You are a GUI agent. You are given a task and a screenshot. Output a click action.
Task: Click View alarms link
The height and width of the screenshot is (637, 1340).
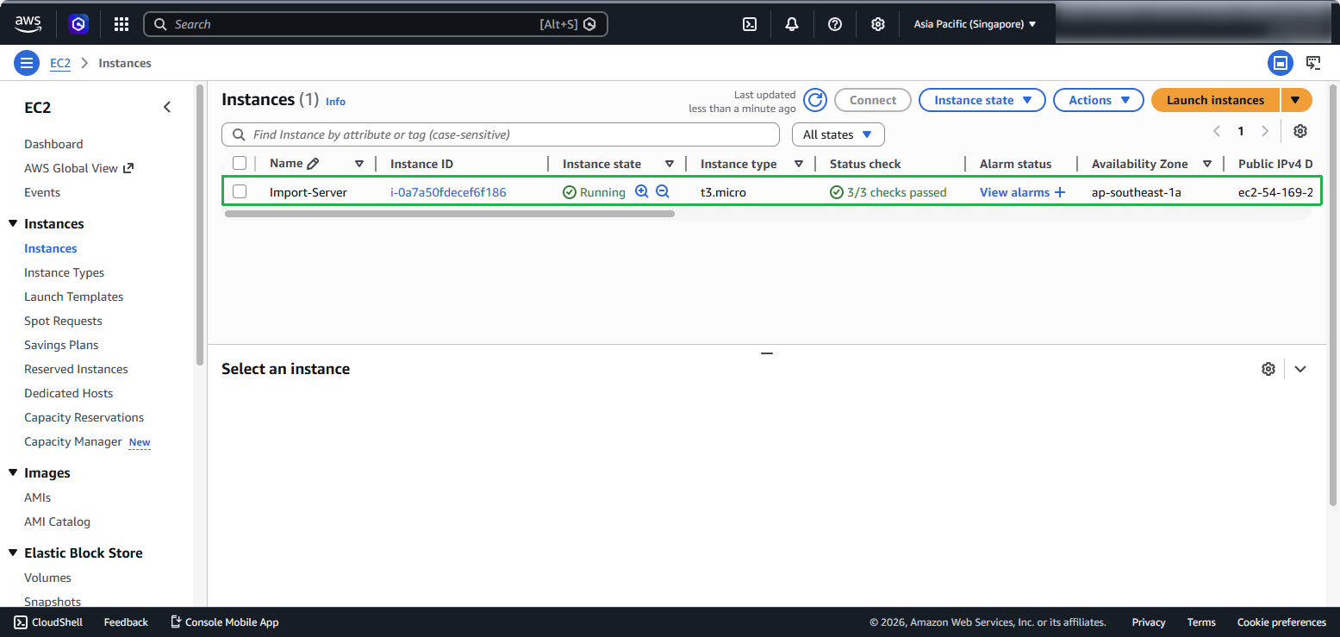(x=1014, y=192)
